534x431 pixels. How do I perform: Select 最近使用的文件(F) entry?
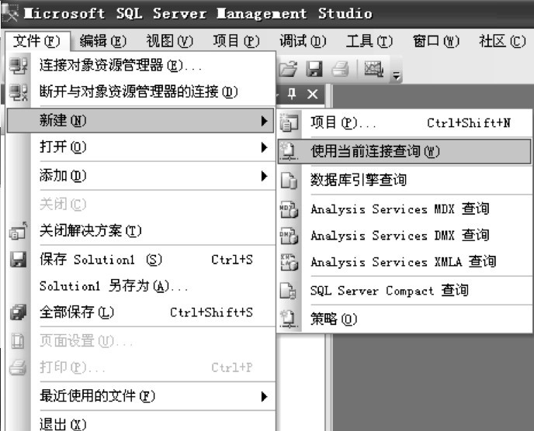point(140,396)
